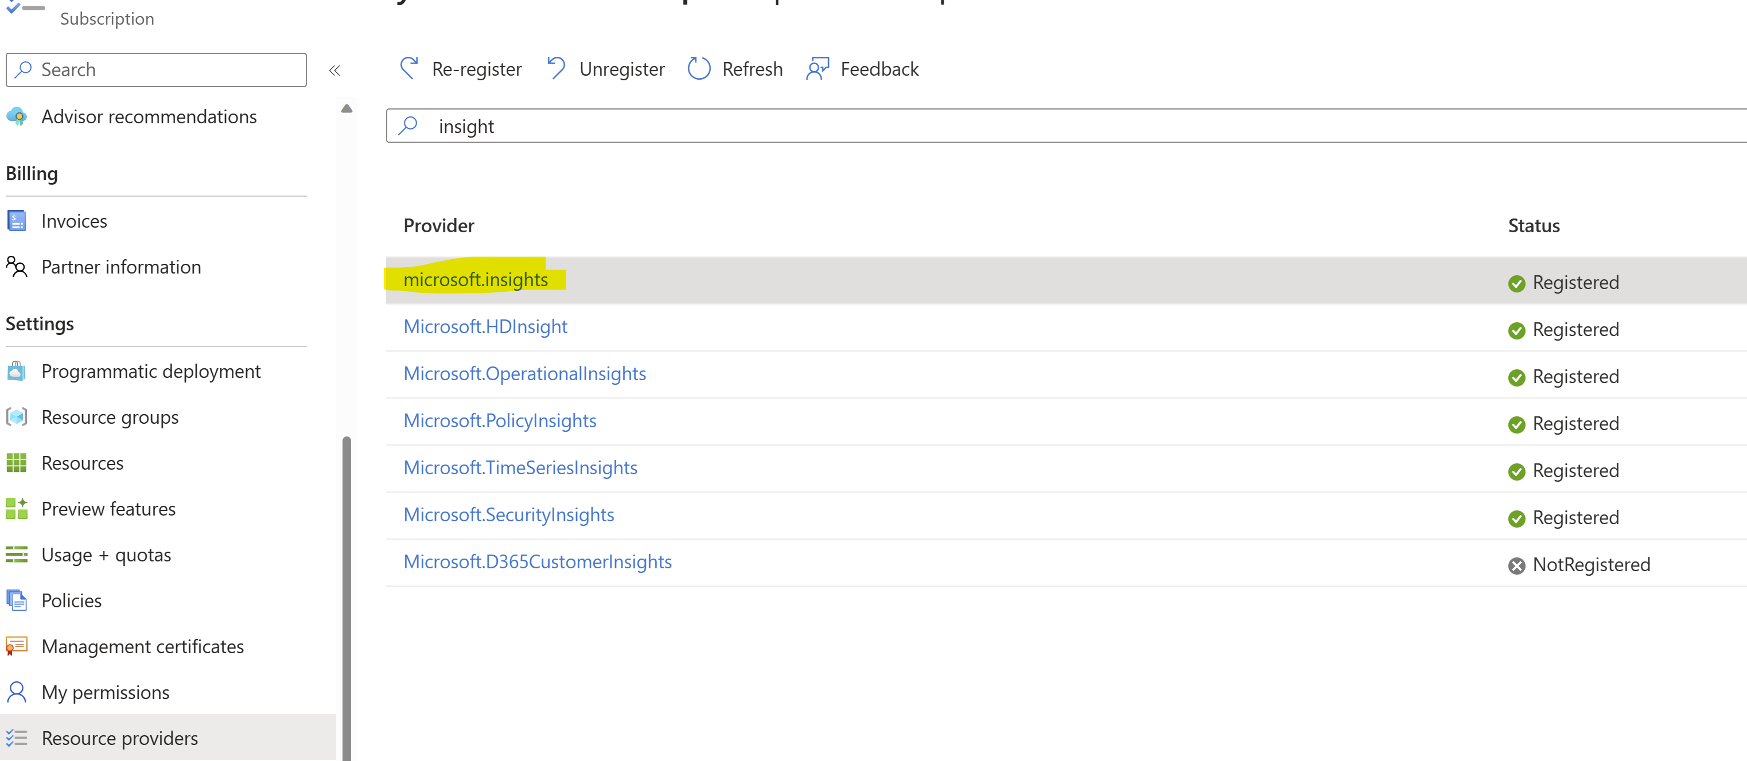Select the microsoft.insights provider row
The height and width of the screenshot is (761, 1747).
[x=1066, y=280]
